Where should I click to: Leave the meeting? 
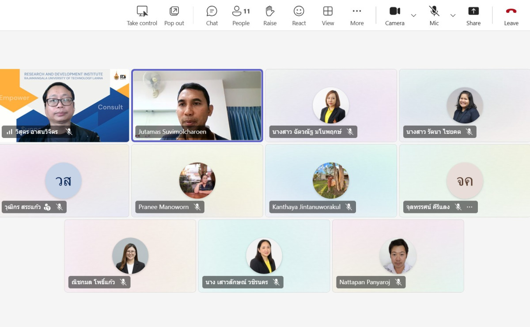click(x=511, y=15)
